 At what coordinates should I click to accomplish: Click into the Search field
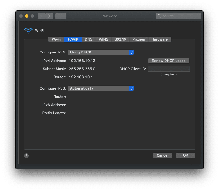[x=179, y=16]
